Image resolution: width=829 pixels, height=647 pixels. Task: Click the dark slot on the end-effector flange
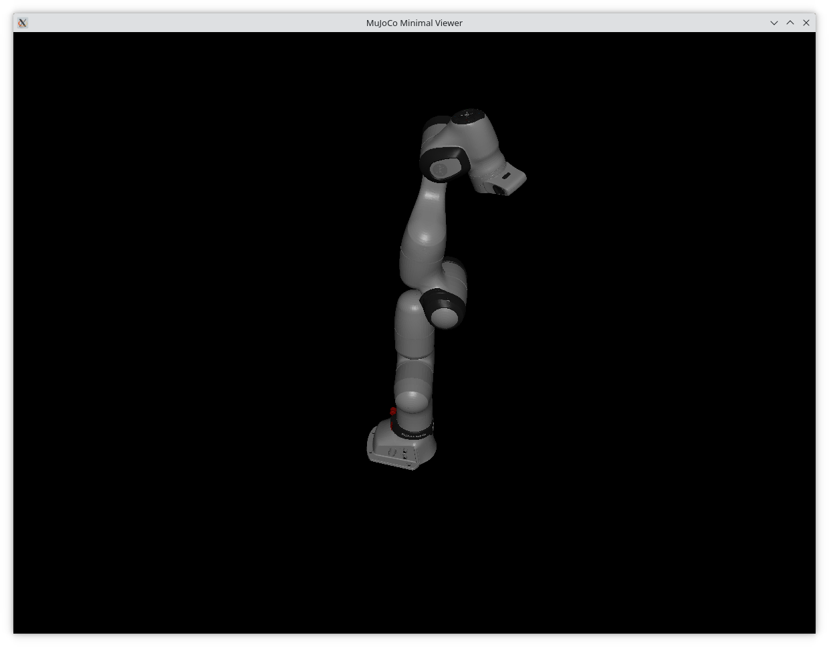(x=506, y=176)
